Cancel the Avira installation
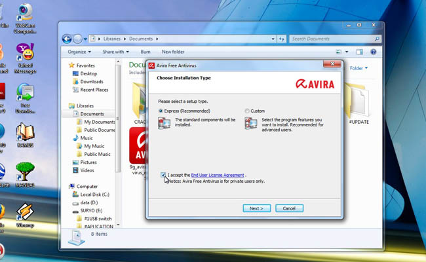Screen dimensions: 426x262 pyautogui.click(x=289, y=208)
